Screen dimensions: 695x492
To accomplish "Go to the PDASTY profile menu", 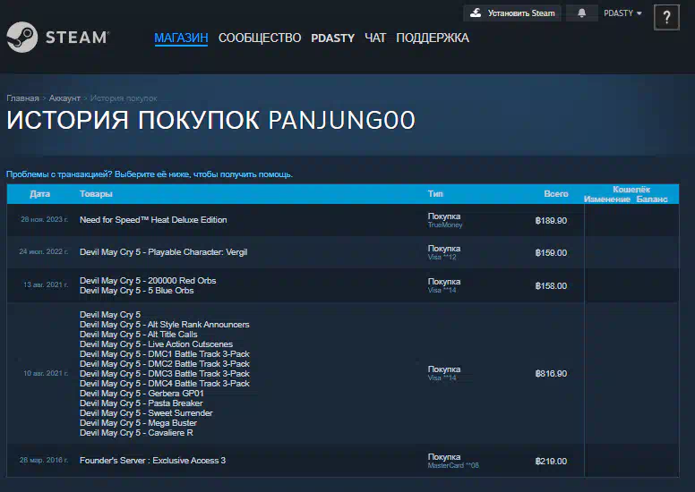I will [x=332, y=38].
